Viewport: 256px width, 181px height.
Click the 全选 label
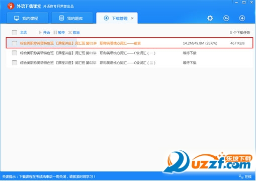pos(24,32)
